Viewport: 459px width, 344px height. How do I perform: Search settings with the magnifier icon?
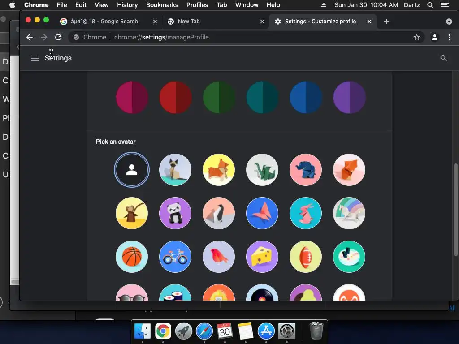(443, 58)
